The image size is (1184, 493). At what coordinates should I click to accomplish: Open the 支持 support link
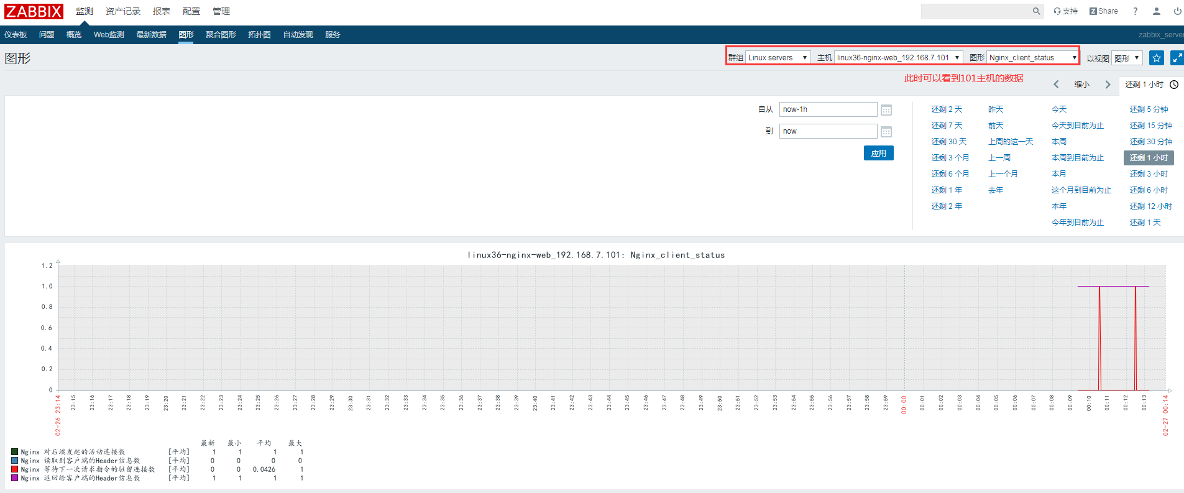[1065, 11]
